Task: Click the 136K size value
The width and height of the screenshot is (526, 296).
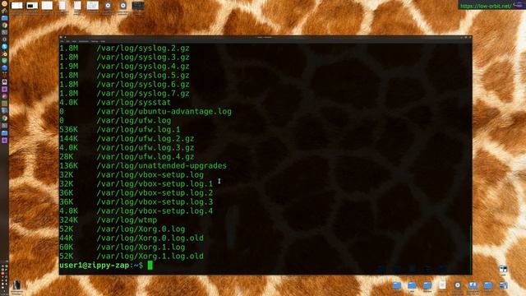Action: click(x=69, y=166)
